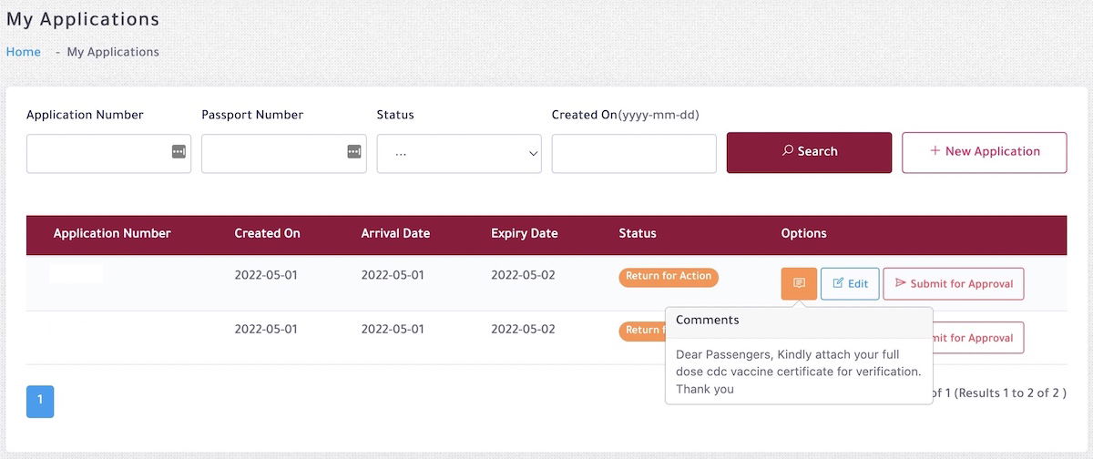
Task: Click the Application Number input field
Action: point(108,153)
